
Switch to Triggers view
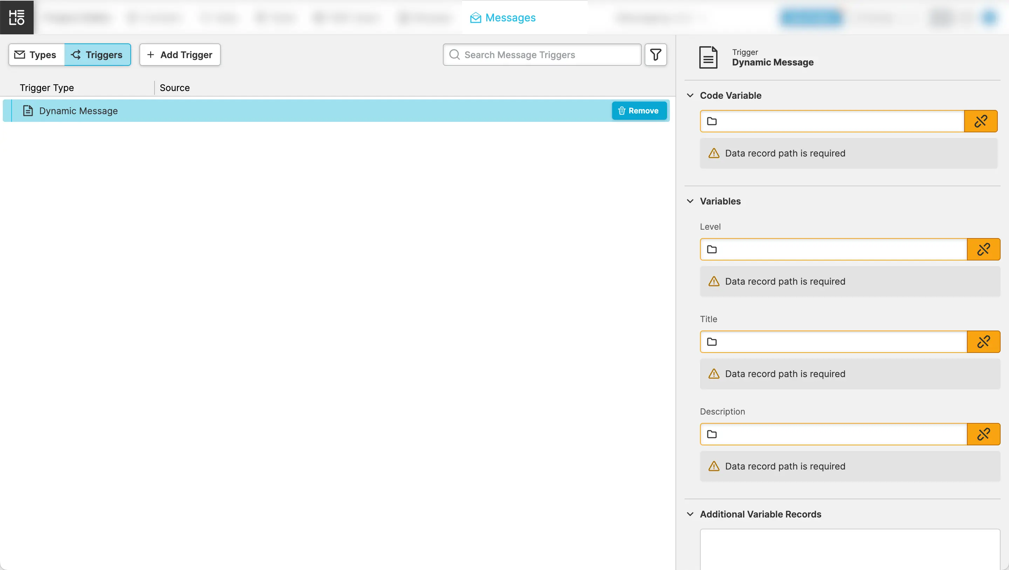point(97,55)
